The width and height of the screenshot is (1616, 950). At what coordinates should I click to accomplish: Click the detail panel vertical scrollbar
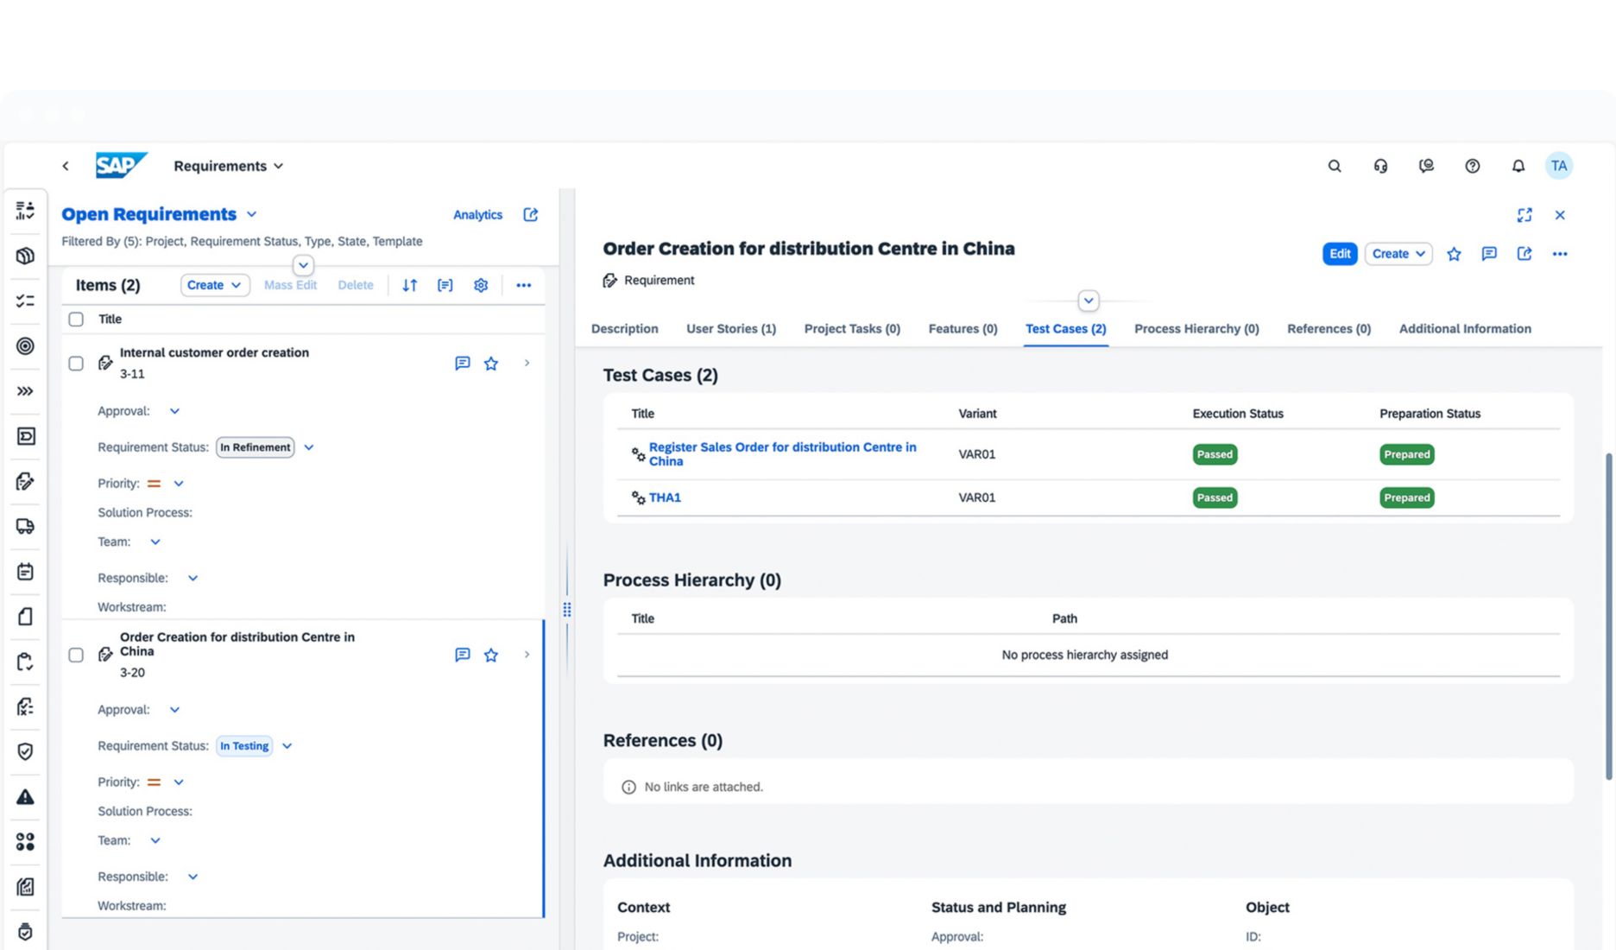(x=1608, y=615)
